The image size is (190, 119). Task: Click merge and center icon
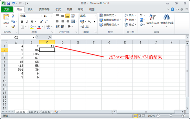click(73, 21)
